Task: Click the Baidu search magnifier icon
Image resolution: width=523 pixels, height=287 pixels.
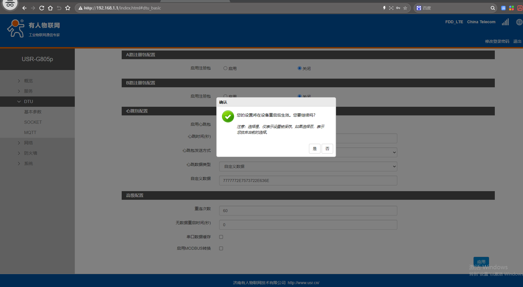Action: tap(493, 8)
